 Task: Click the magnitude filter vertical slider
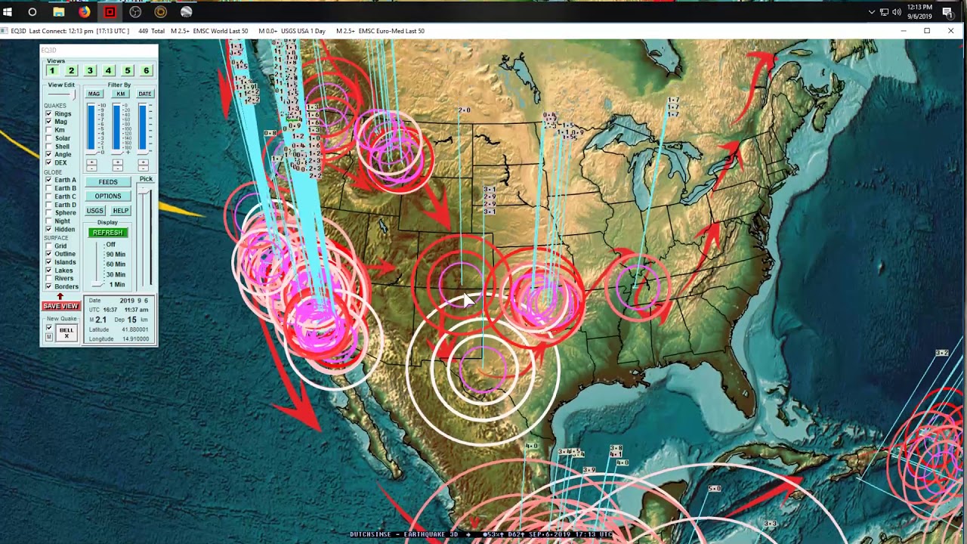(x=91, y=128)
